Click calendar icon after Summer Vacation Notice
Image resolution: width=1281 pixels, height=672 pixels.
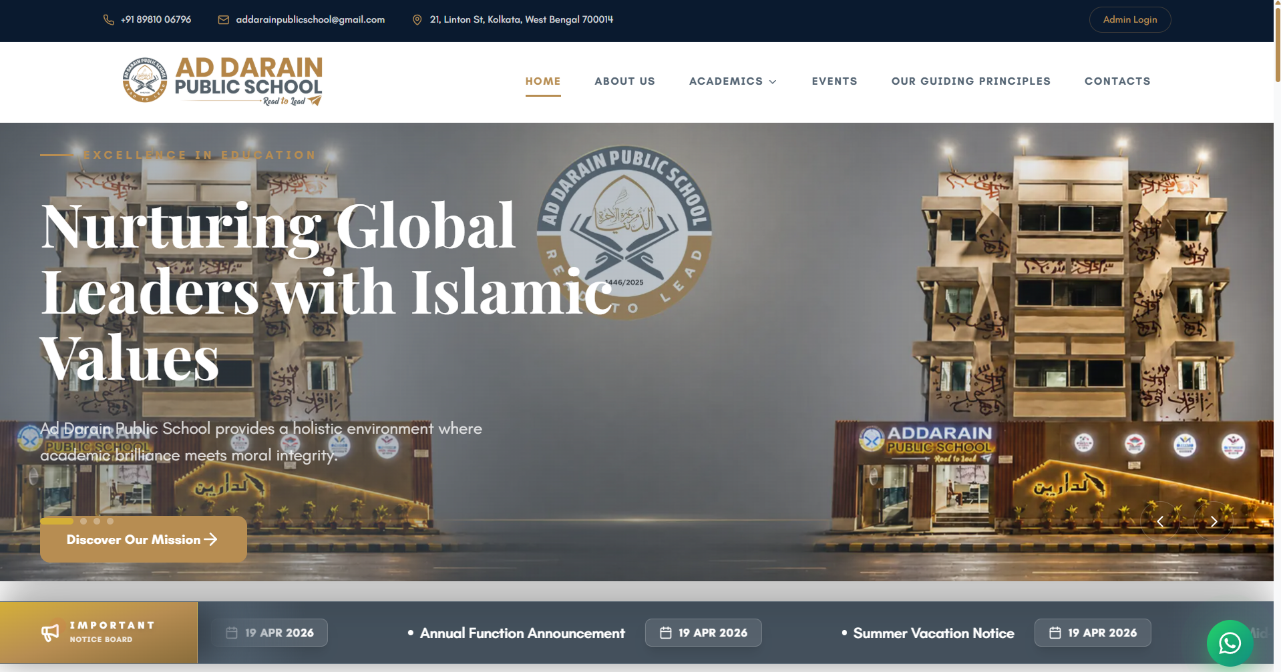(x=1055, y=633)
